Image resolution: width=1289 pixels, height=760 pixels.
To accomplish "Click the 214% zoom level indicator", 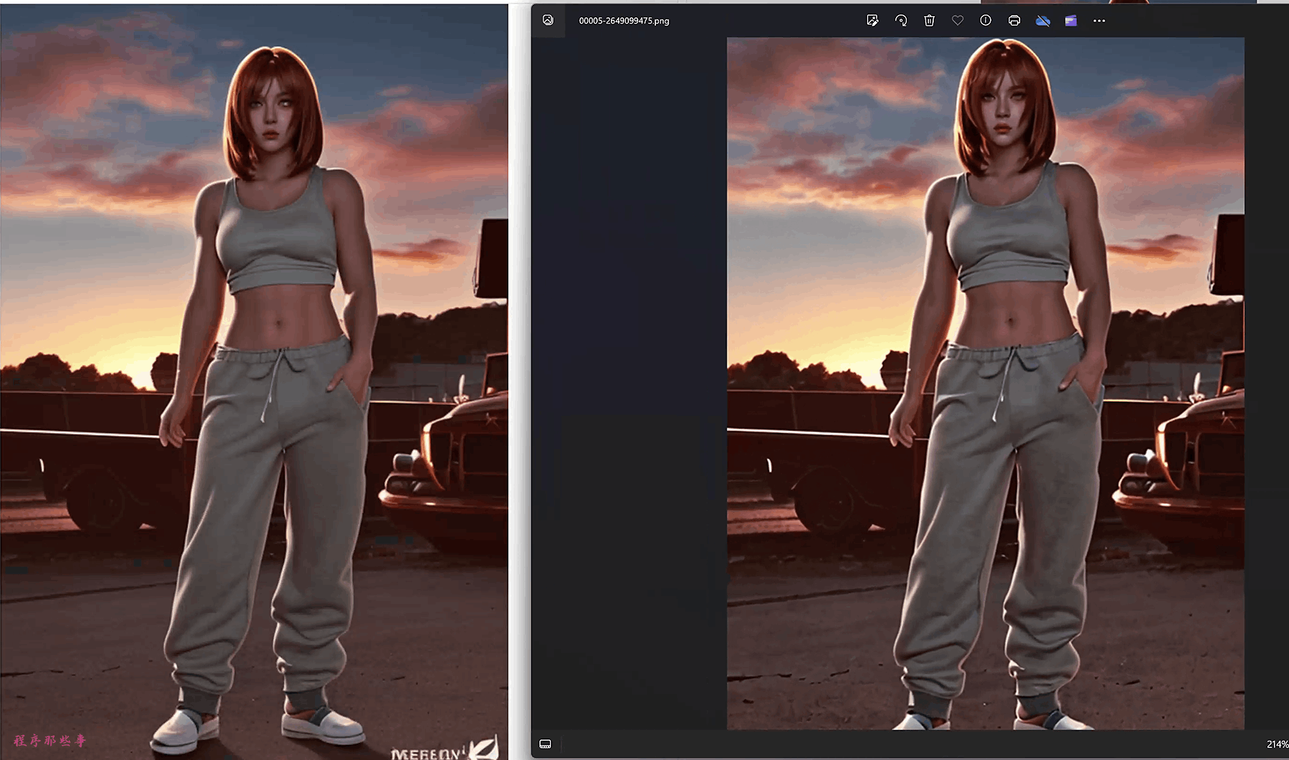I will (x=1276, y=744).
